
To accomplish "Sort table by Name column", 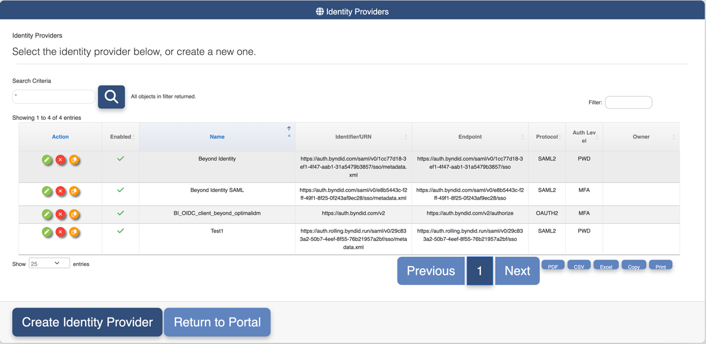I will click(217, 137).
